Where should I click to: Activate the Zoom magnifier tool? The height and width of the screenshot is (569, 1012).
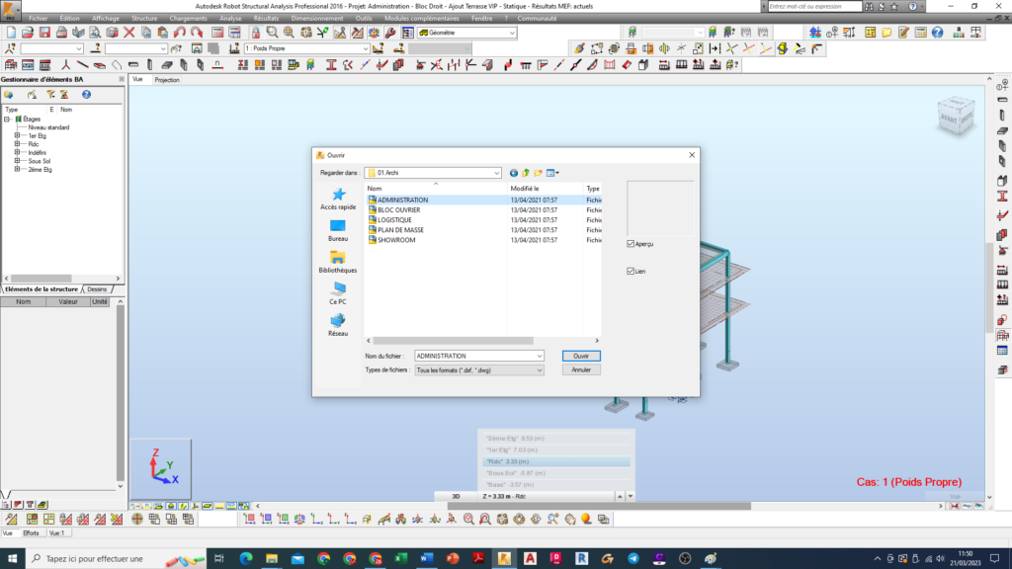click(x=271, y=33)
